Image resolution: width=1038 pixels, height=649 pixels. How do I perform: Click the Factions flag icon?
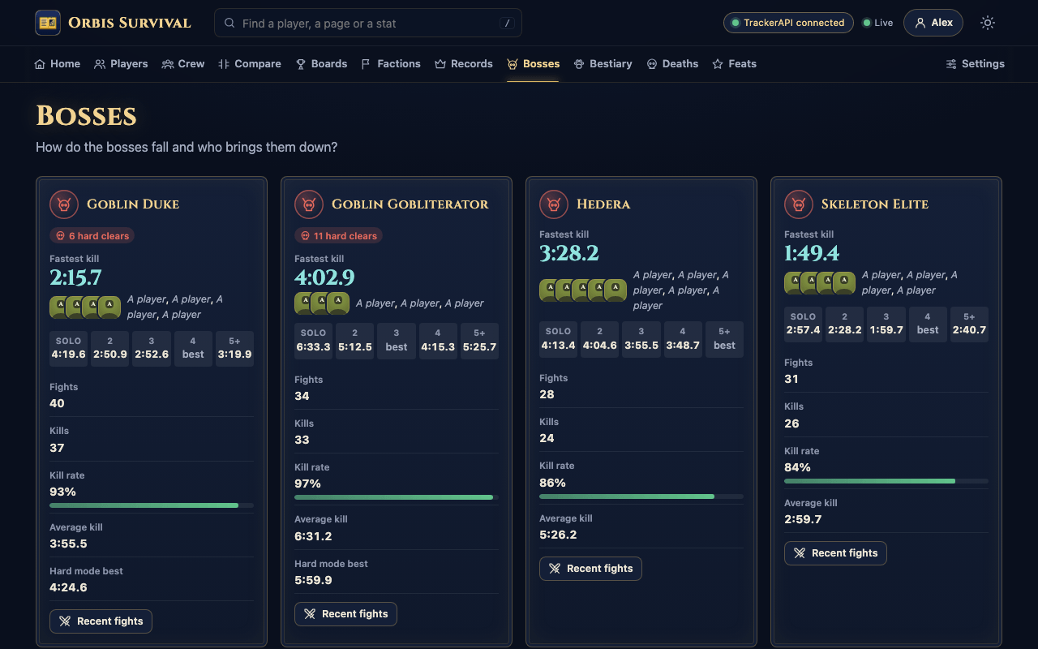pyautogui.click(x=366, y=64)
